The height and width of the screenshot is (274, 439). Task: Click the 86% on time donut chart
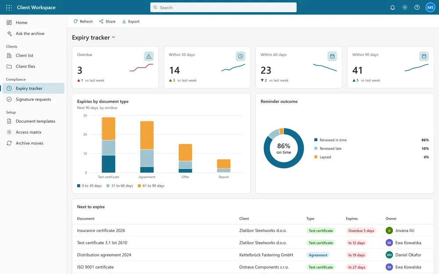[x=284, y=148]
